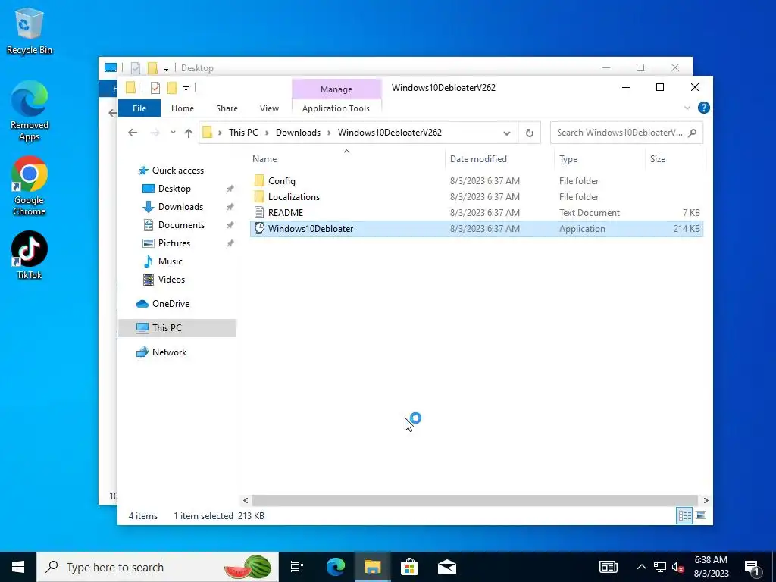This screenshot has height=582, width=776.
Task: Open Pictures in the navigation pane
Action: click(174, 243)
